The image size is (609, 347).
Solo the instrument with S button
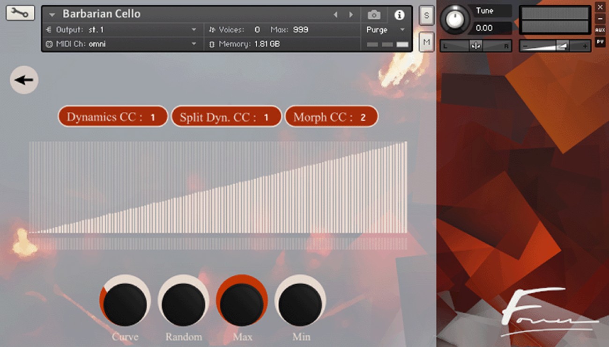click(x=426, y=15)
